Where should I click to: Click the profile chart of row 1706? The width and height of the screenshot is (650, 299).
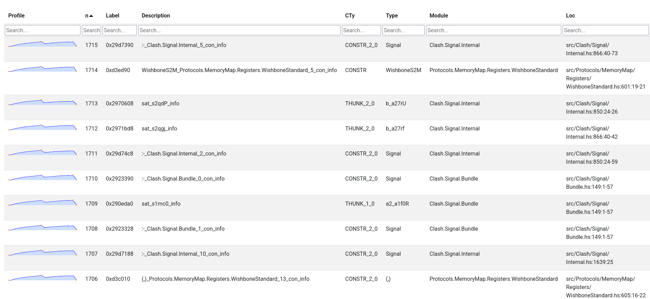[x=43, y=278]
